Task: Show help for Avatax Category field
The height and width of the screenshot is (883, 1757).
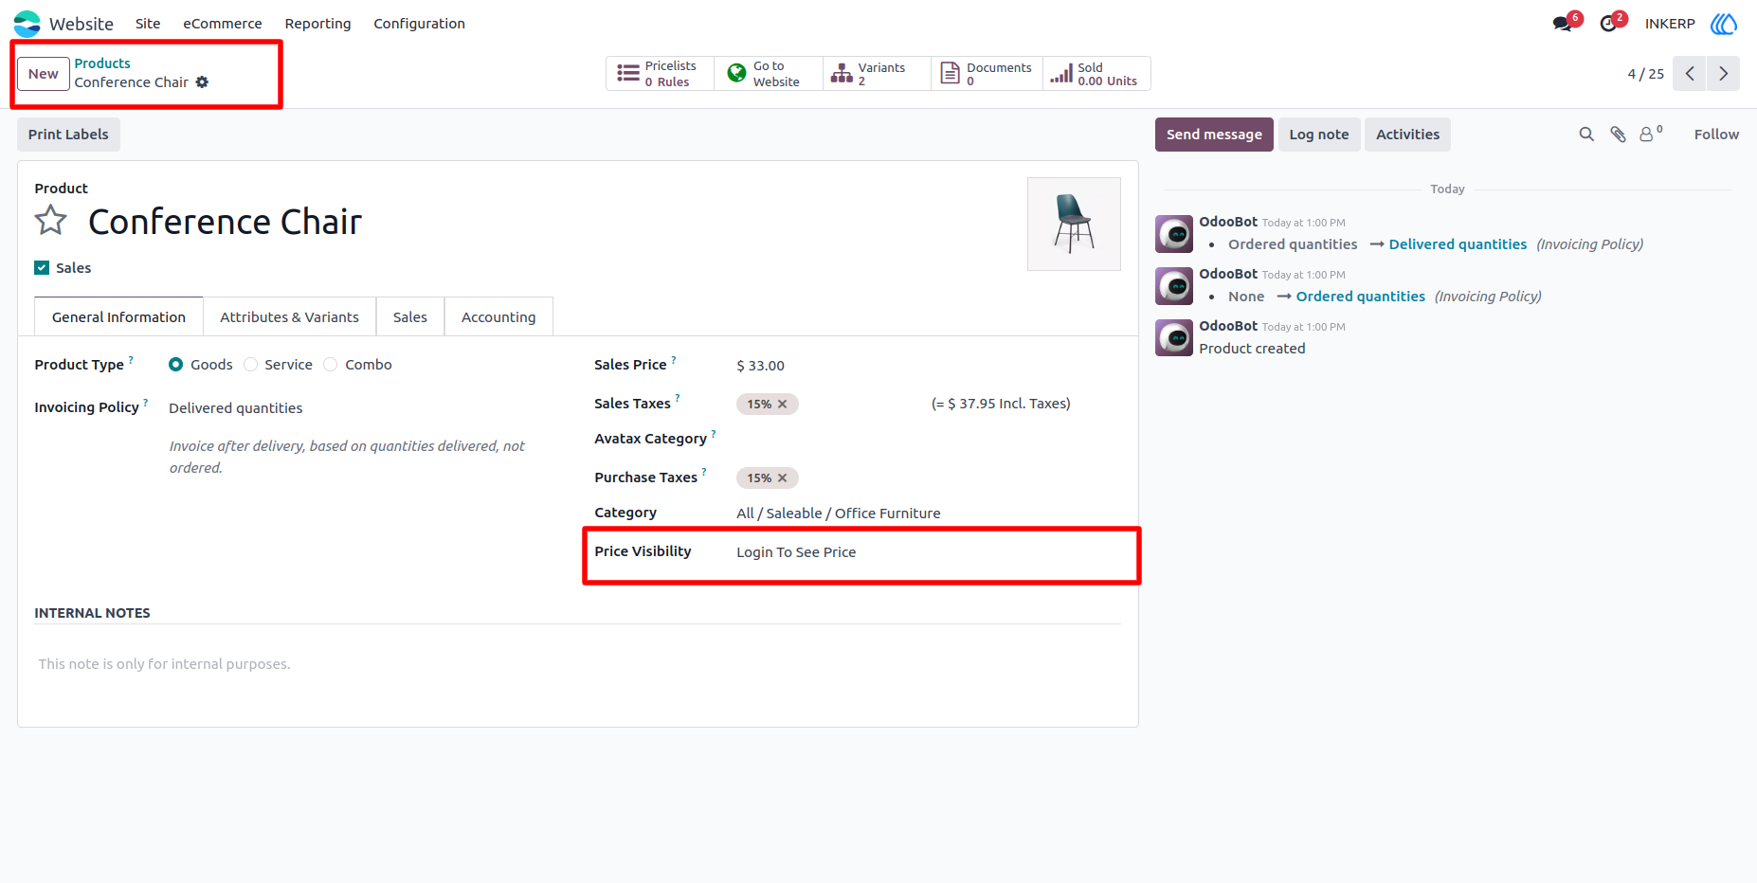Action: pyautogui.click(x=714, y=434)
